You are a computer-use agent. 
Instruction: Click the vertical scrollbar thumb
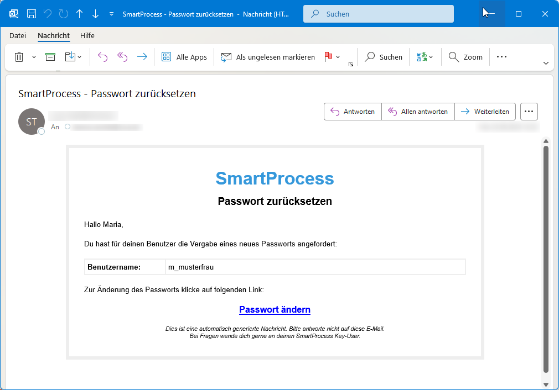click(546, 260)
